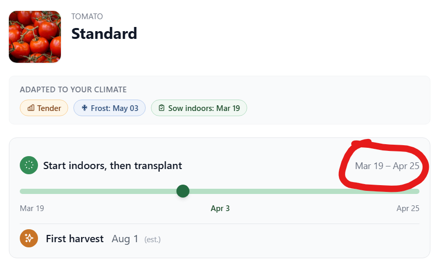The width and height of the screenshot is (433, 265).
Task: Click the Standard variety heading
Action: [x=104, y=33]
